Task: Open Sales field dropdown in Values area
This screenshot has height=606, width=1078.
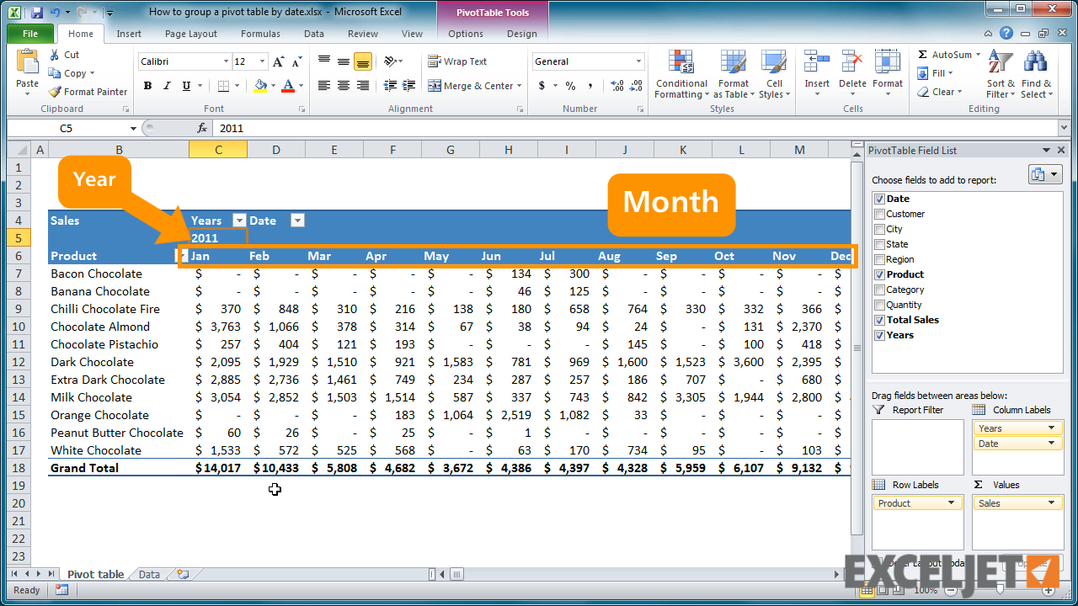Action: pyautogui.click(x=1051, y=503)
